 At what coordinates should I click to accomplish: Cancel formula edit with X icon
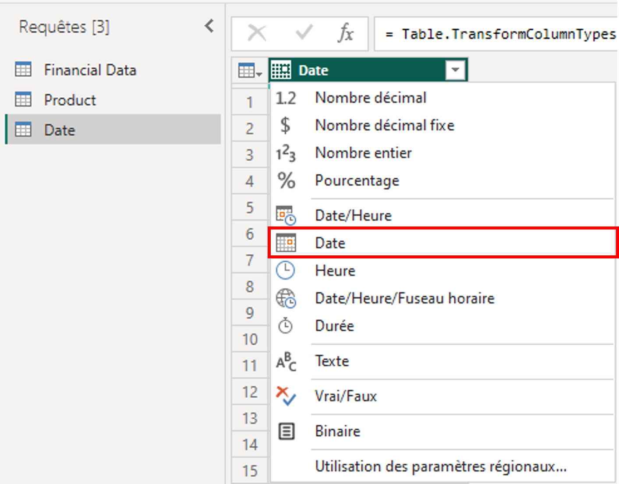tap(257, 33)
